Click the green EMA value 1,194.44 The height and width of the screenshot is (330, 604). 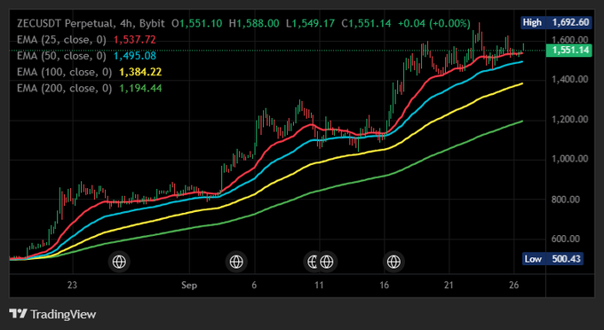(140, 88)
